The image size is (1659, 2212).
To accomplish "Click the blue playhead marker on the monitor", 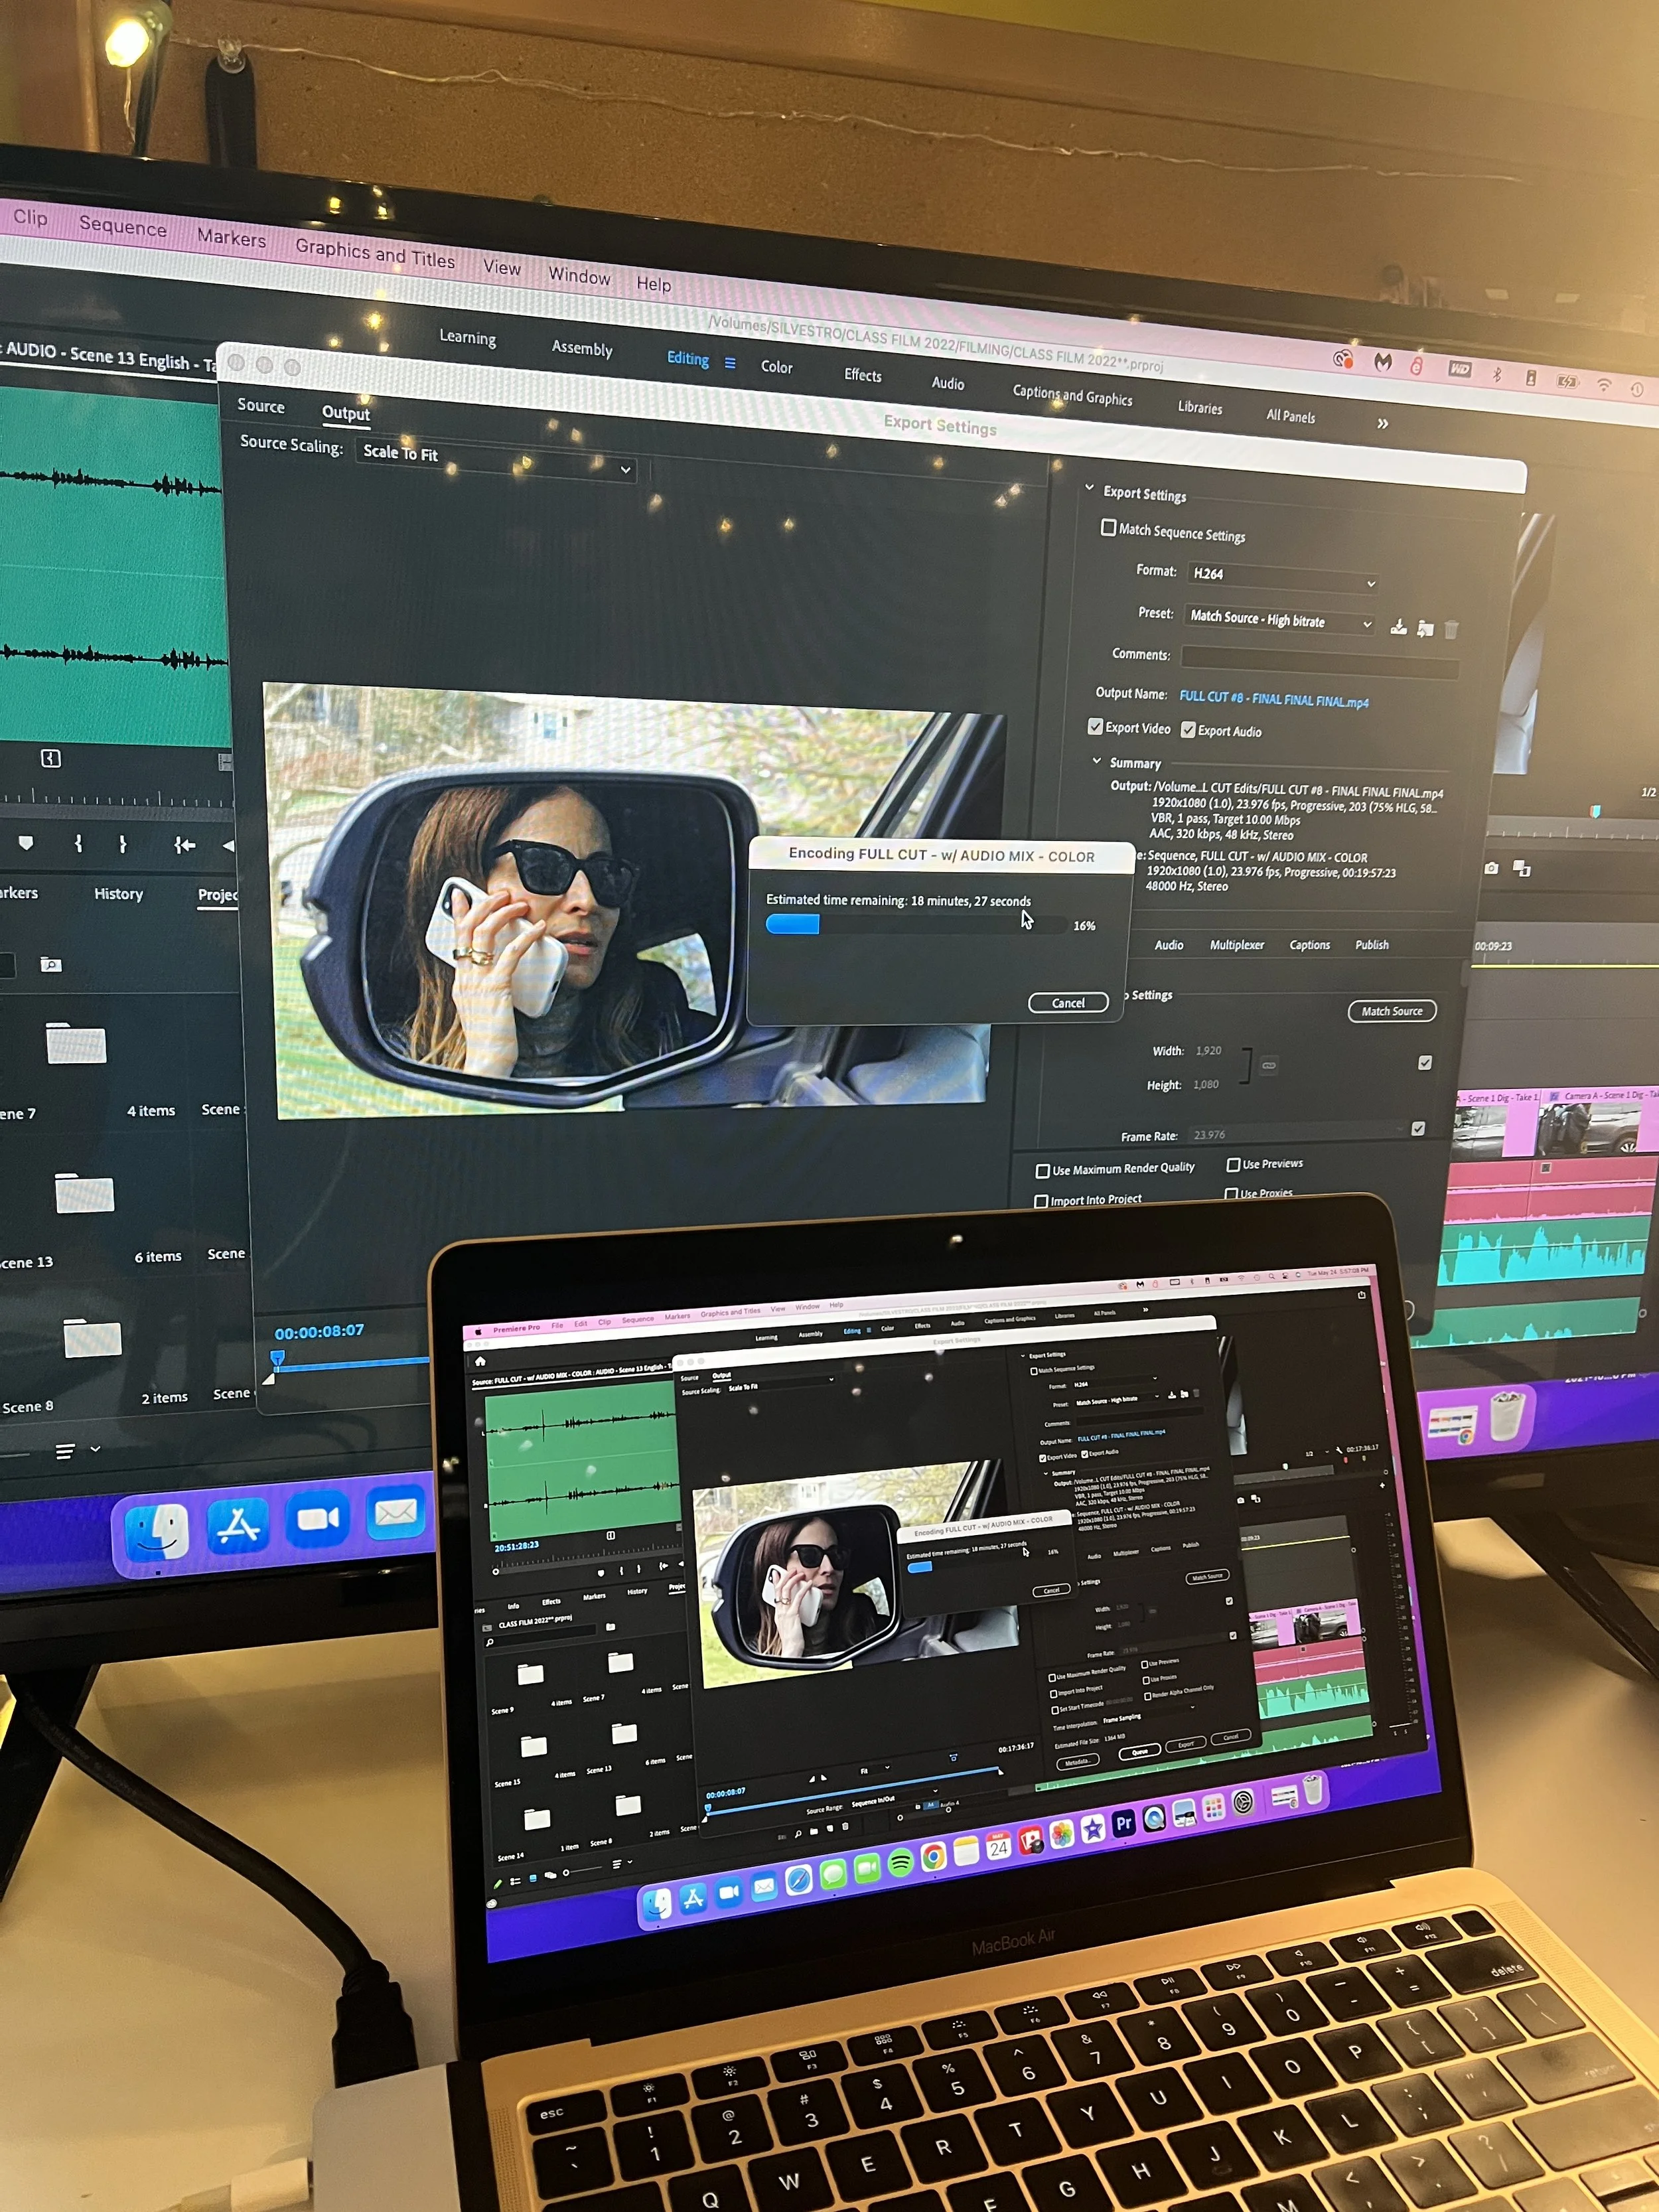I will [278, 1358].
